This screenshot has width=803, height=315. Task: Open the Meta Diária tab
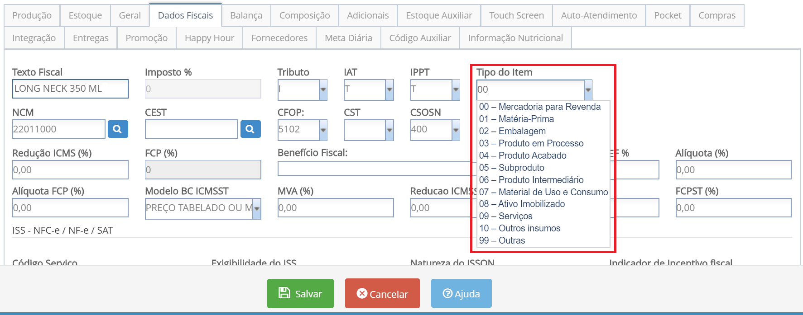point(348,38)
